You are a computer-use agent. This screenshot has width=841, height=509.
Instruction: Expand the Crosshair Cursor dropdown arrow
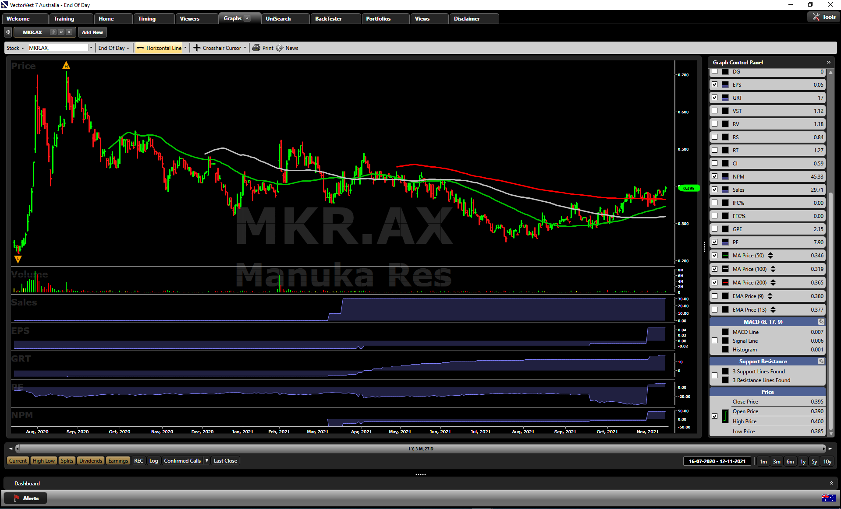point(245,48)
